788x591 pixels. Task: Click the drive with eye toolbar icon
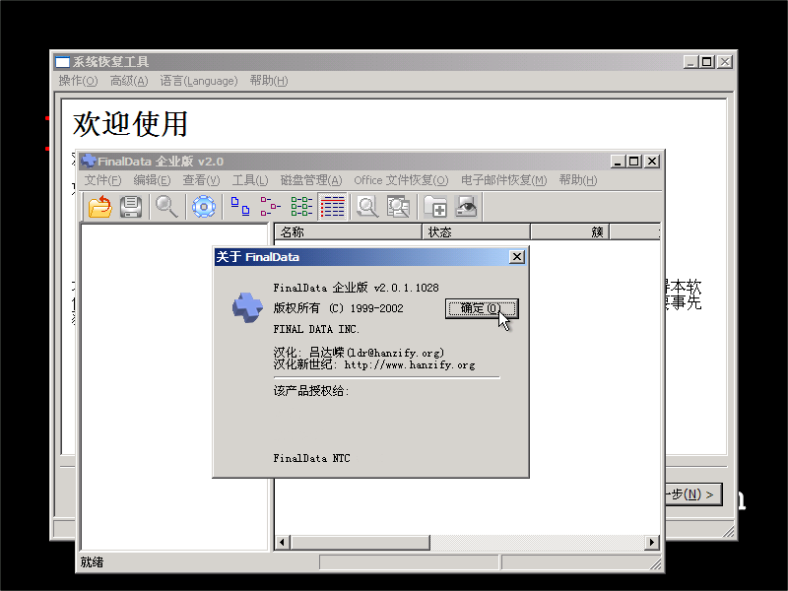(x=466, y=207)
